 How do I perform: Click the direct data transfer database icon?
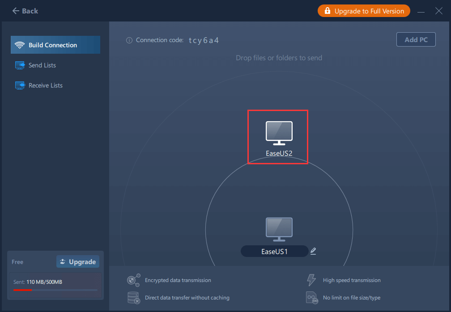pos(133,298)
